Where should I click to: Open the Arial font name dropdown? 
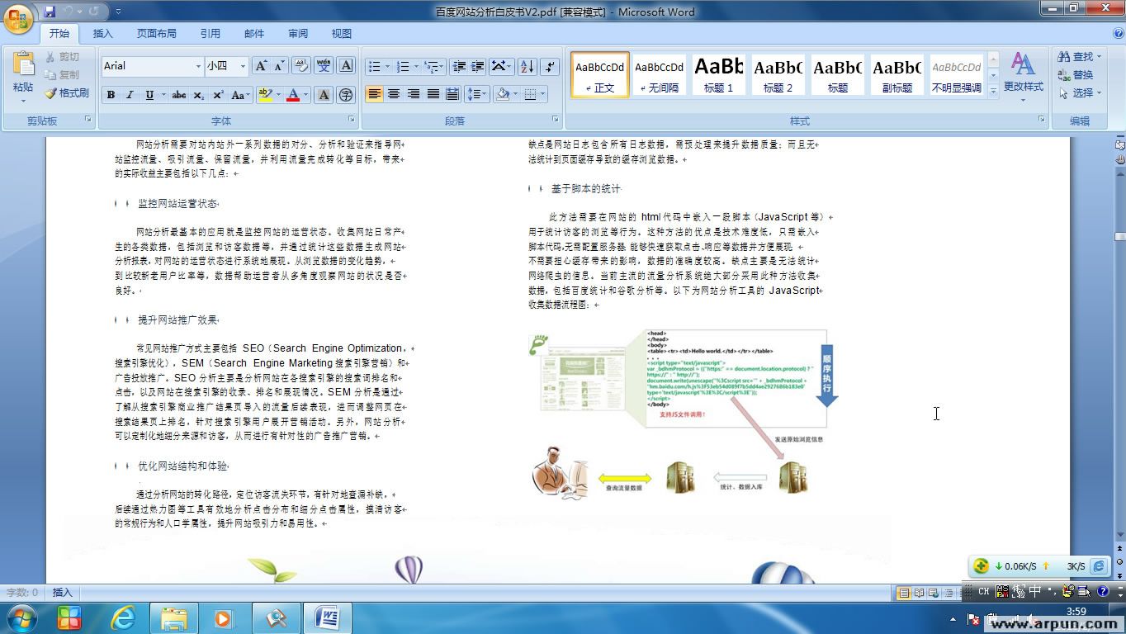click(x=198, y=66)
